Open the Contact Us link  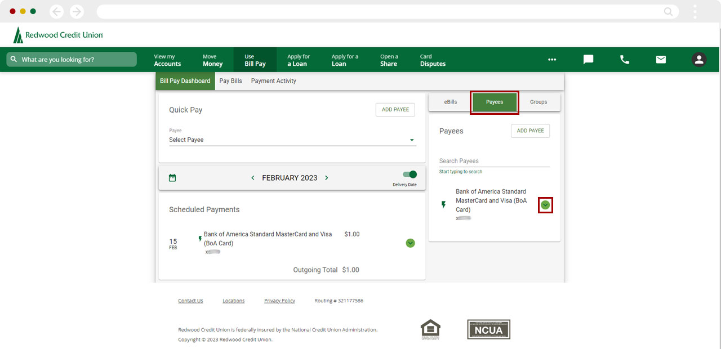tap(190, 301)
